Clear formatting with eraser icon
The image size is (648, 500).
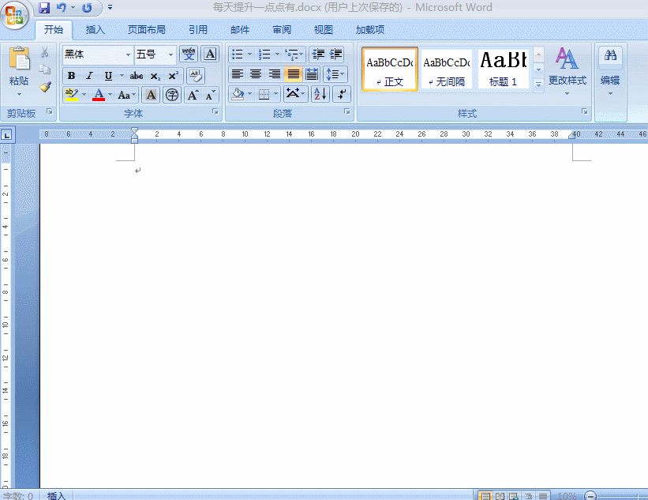[196, 76]
